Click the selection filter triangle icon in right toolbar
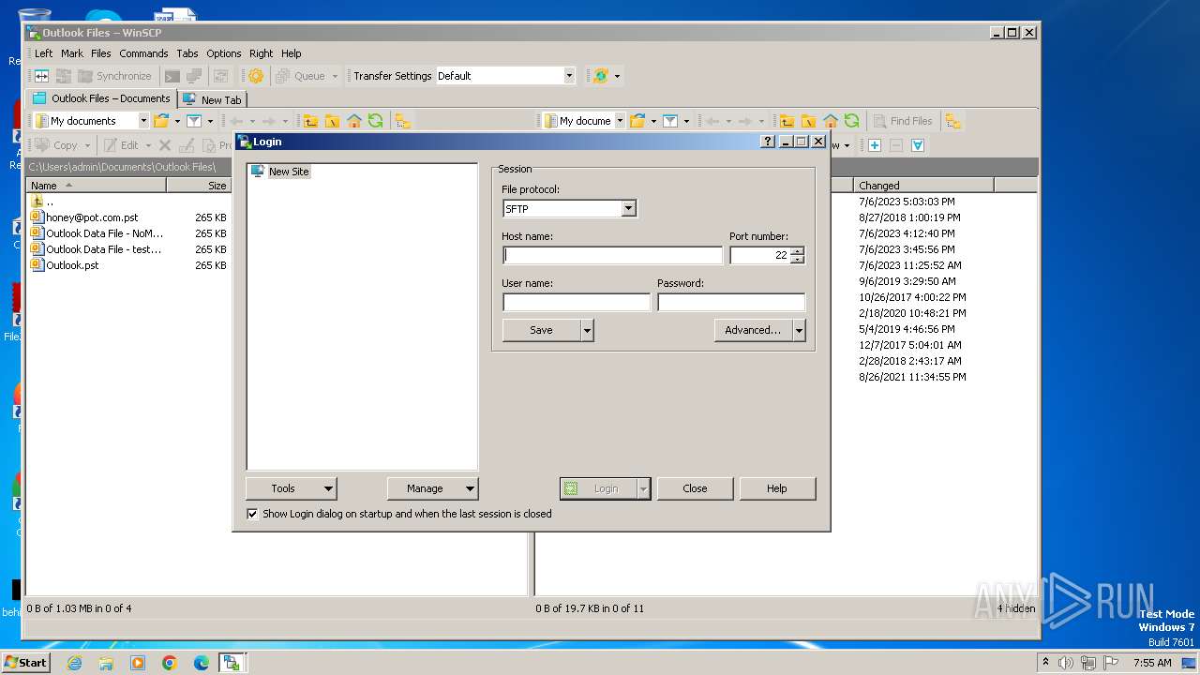1200x675 pixels. coord(918,145)
